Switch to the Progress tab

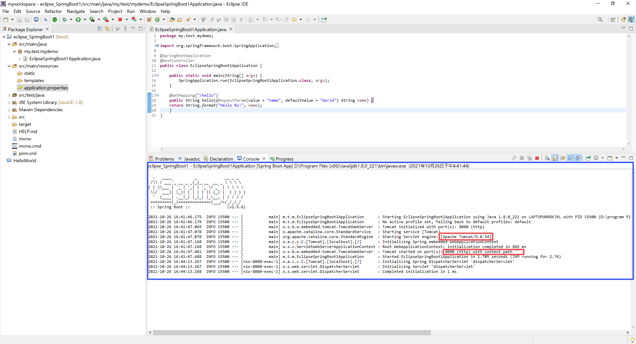click(282, 159)
